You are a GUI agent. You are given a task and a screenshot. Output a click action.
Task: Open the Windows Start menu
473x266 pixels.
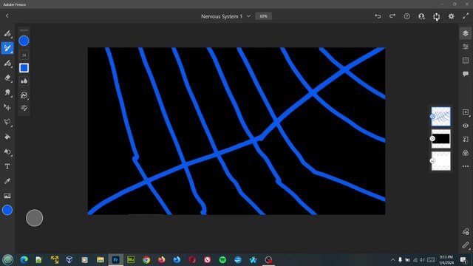coord(8,259)
